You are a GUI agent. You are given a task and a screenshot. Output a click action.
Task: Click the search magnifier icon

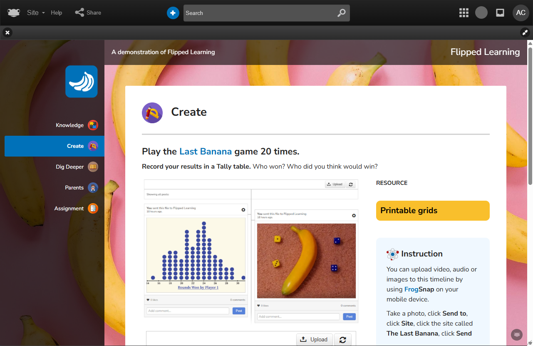[x=341, y=13]
